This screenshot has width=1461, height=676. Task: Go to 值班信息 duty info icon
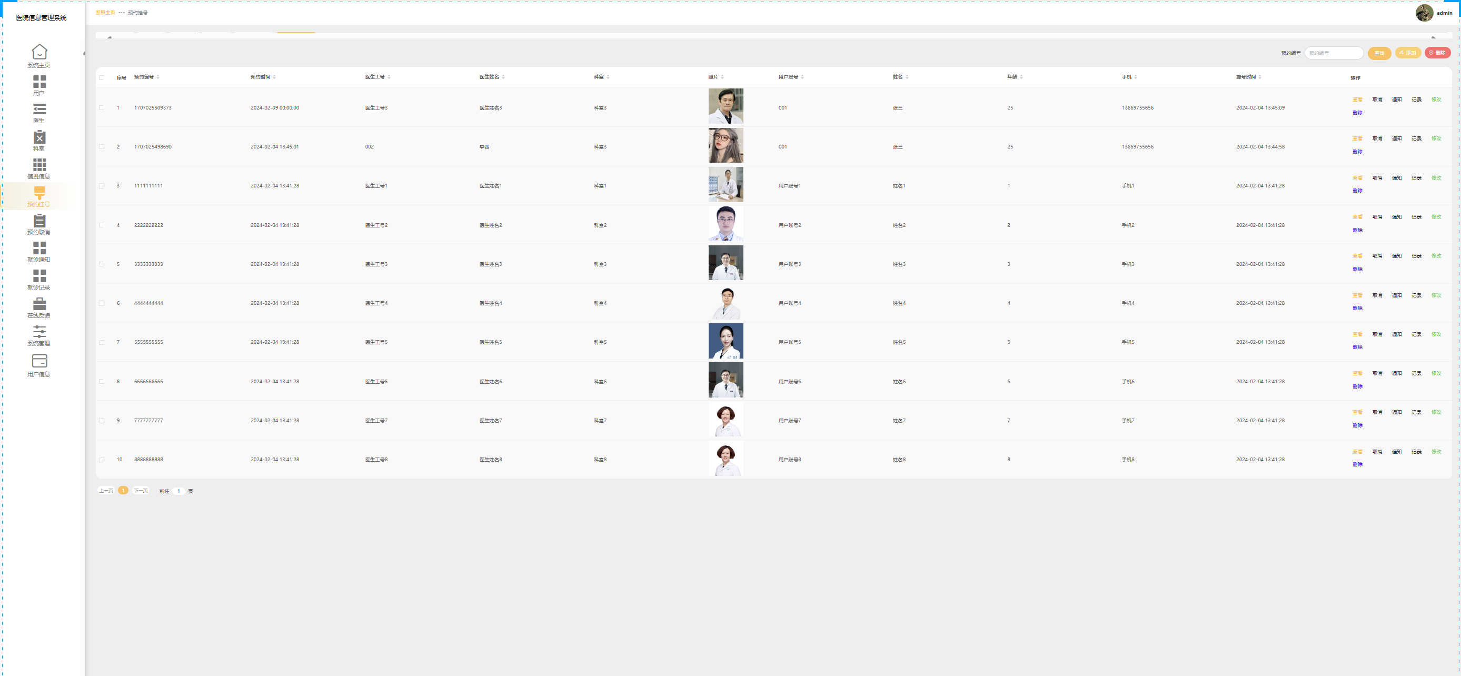[x=39, y=164]
